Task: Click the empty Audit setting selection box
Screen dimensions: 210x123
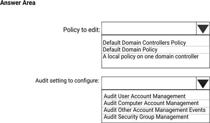Action: coord(149,83)
